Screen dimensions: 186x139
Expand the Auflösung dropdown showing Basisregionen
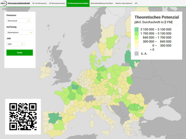20,32
